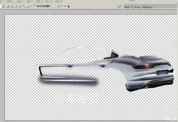Enable Subtract from path area mode

tap(61, 6)
